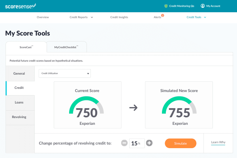Click the orange Simulate button
Image resolution: width=237 pixels, height=158 pixels.
[x=180, y=143]
